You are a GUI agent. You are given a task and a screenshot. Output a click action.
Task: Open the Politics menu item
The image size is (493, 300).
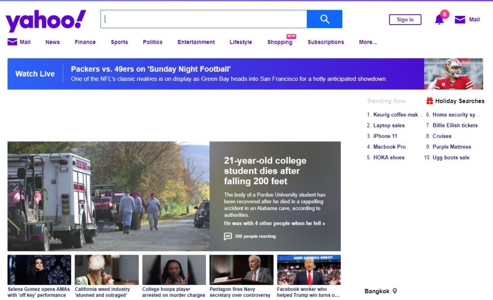[153, 42]
